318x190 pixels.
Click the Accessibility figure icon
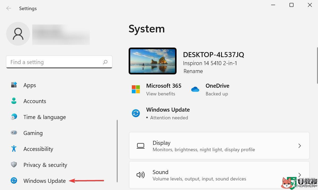(x=14, y=149)
